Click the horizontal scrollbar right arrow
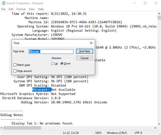The height and width of the screenshot is (135, 161). pos(156,128)
